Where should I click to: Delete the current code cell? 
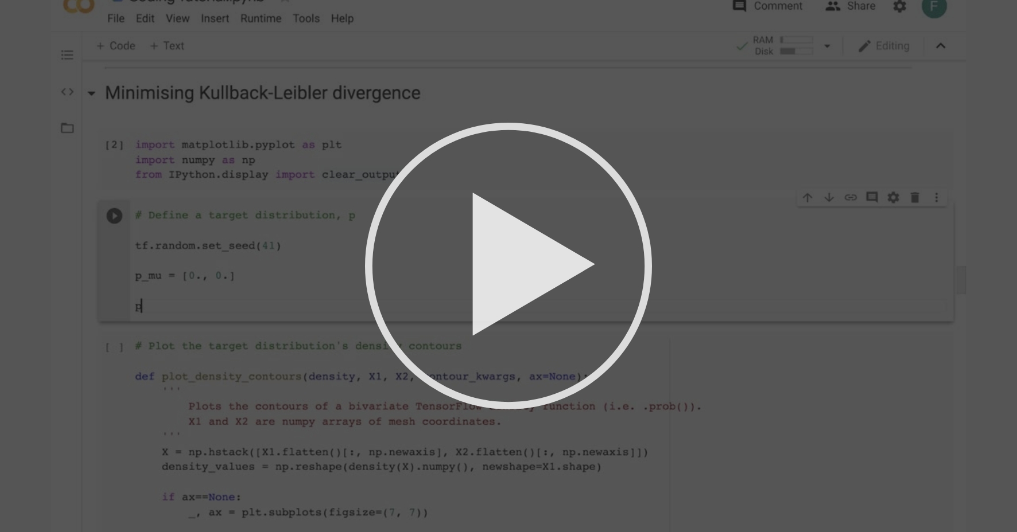pos(915,197)
